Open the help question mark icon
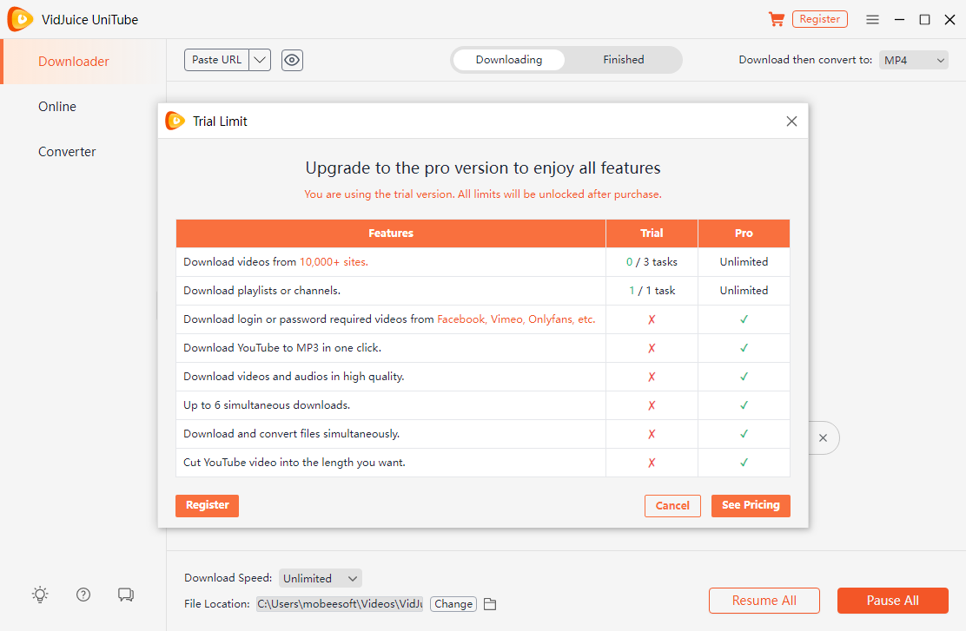The width and height of the screenshot is (966, 631). (83, 595)
